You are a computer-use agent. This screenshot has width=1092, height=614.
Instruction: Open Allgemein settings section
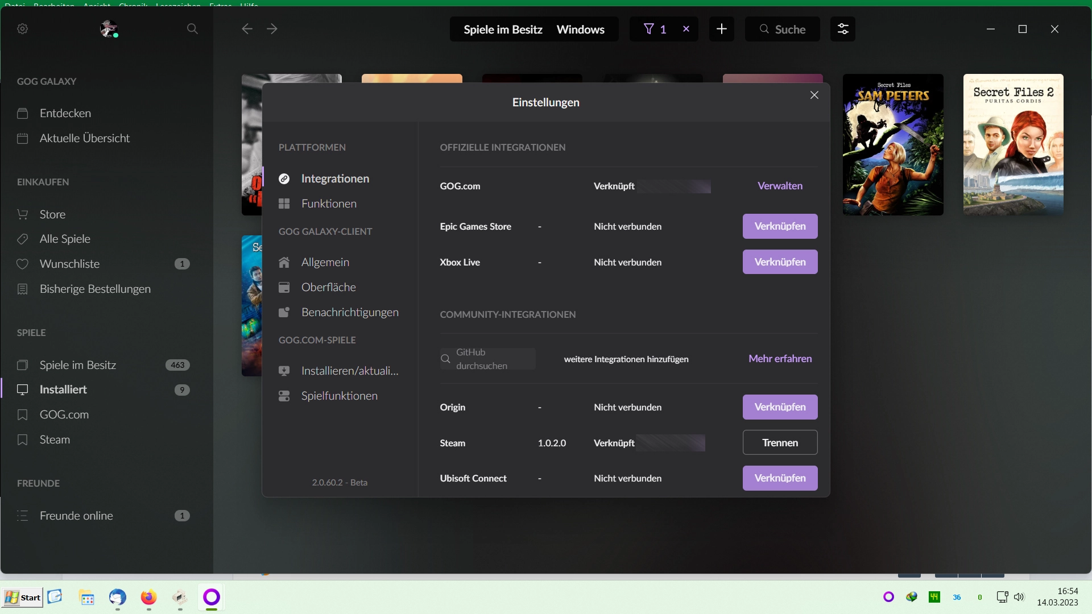click(x=325, y=262)
